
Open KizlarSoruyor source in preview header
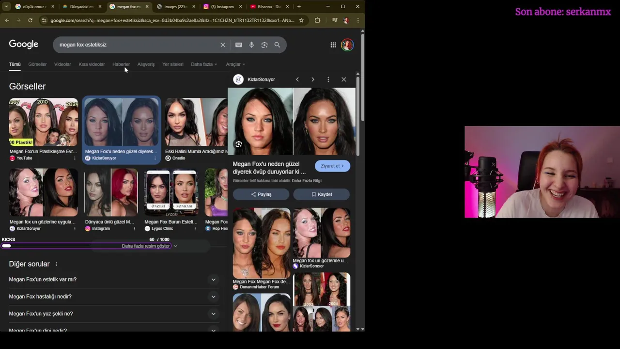[255, 79]
